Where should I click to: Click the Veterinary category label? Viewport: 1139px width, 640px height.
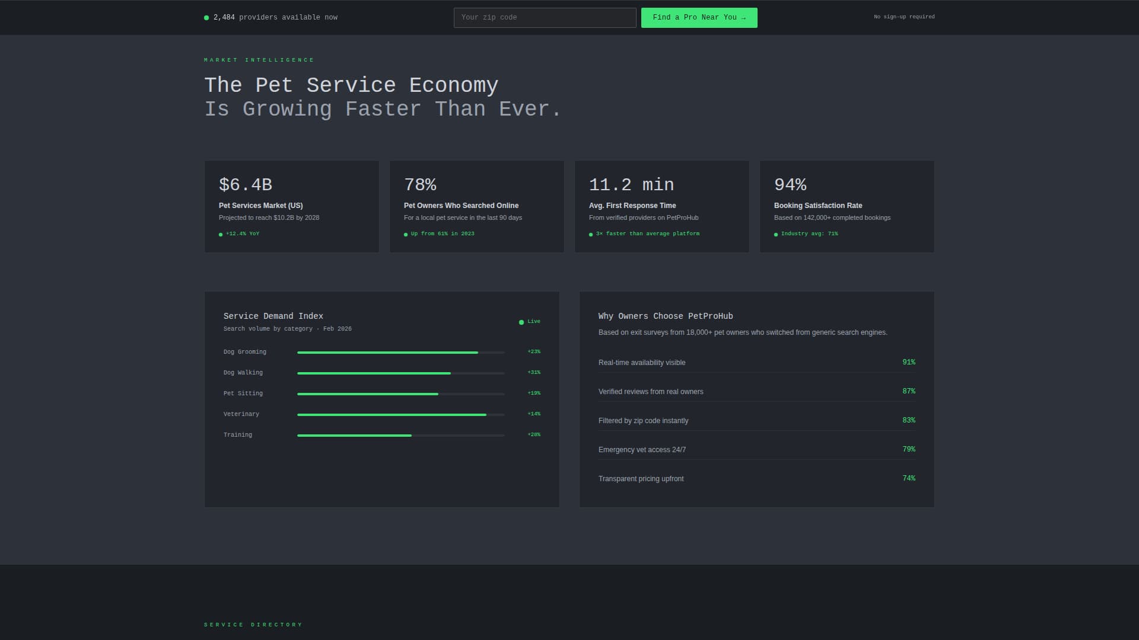coord(241,414)
